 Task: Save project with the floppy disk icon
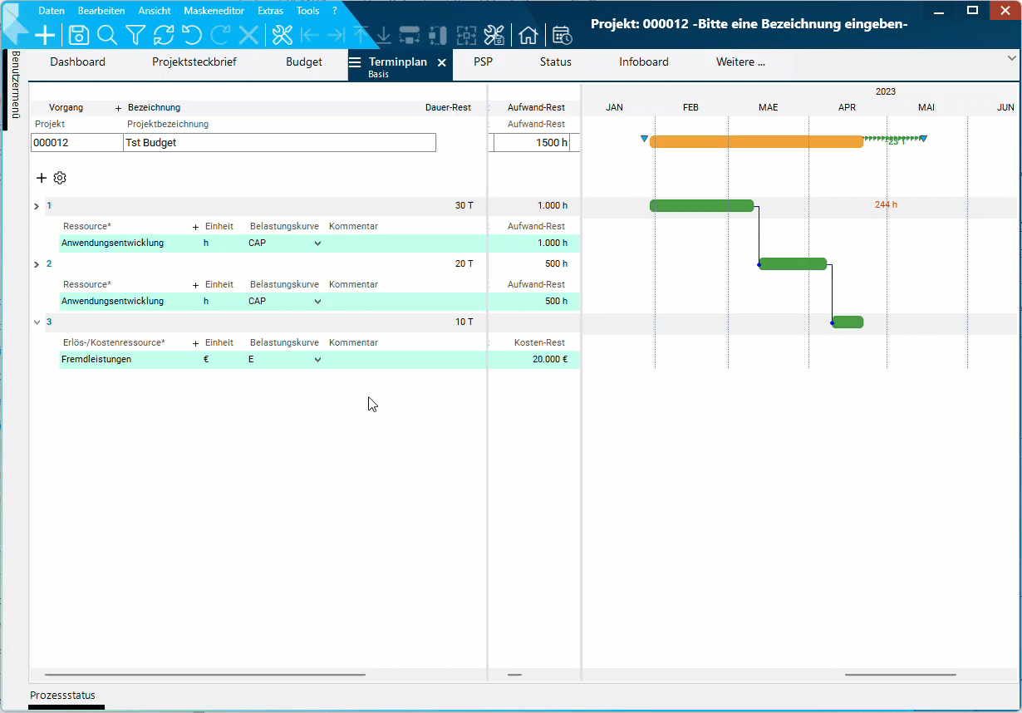point(78,35)
